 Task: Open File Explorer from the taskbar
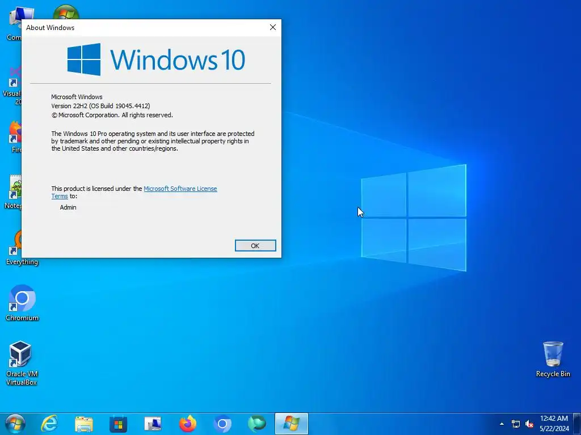pyautogui.click(x=84, y=424)
